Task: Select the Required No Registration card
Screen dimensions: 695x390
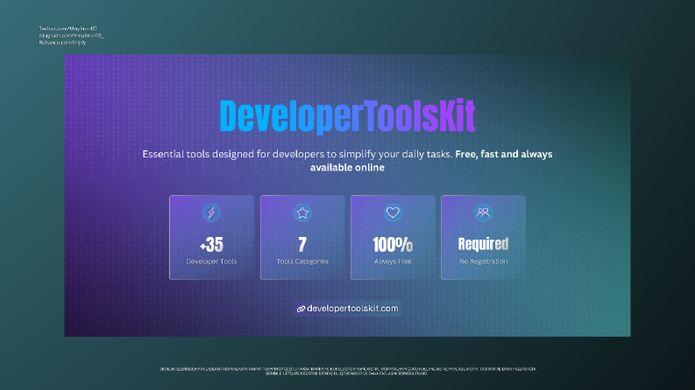Action: point(483,238)
